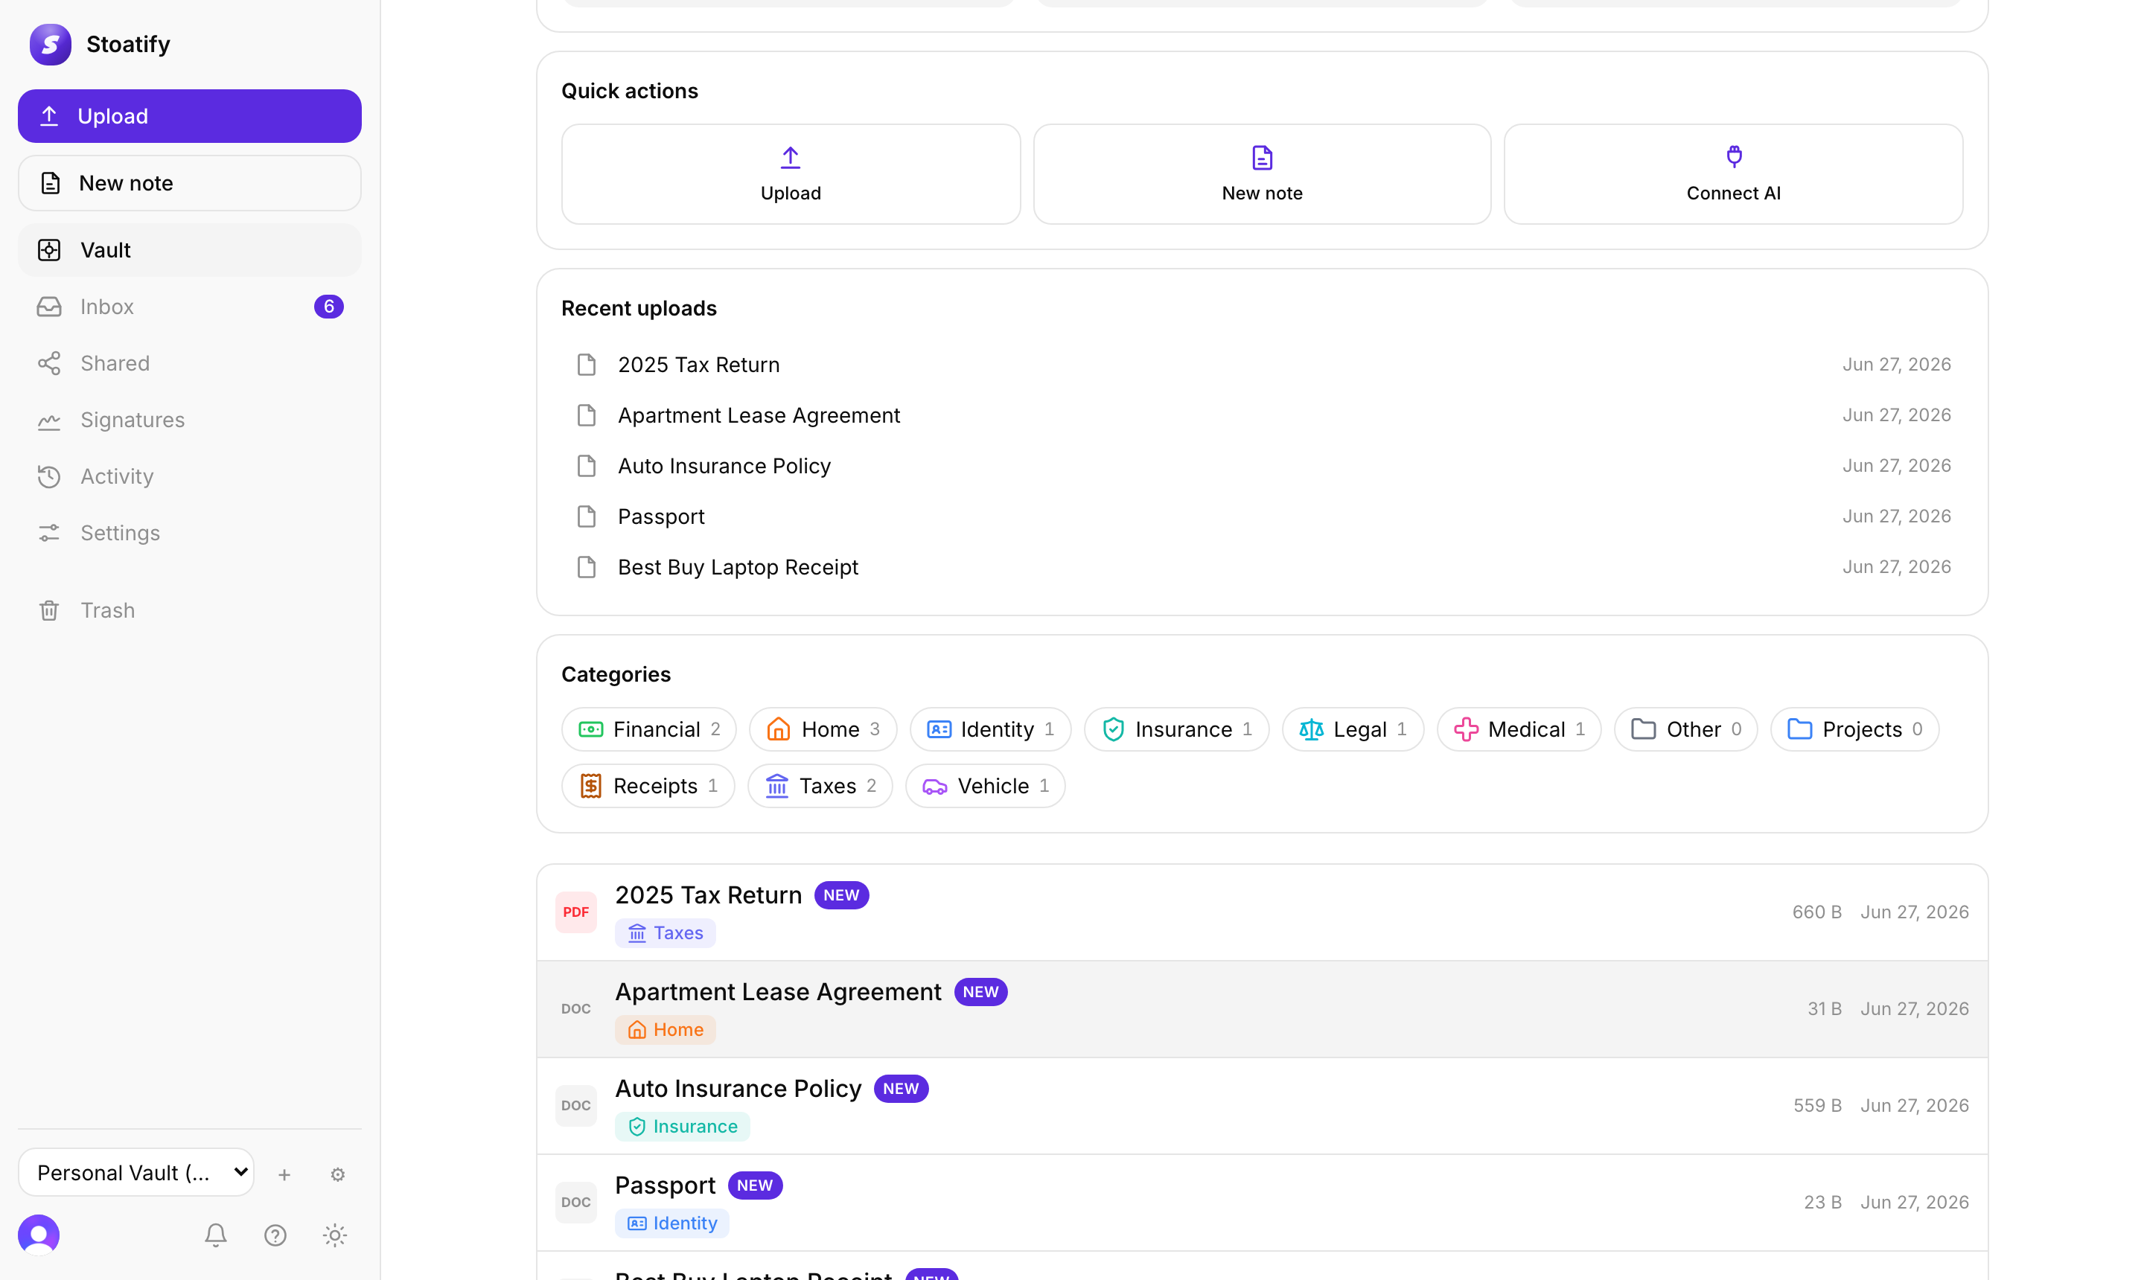Filter by Projects category chip
The width and height of the screenshot is (2144, 1280).
pyautogui.click(x=1855, y=730)
